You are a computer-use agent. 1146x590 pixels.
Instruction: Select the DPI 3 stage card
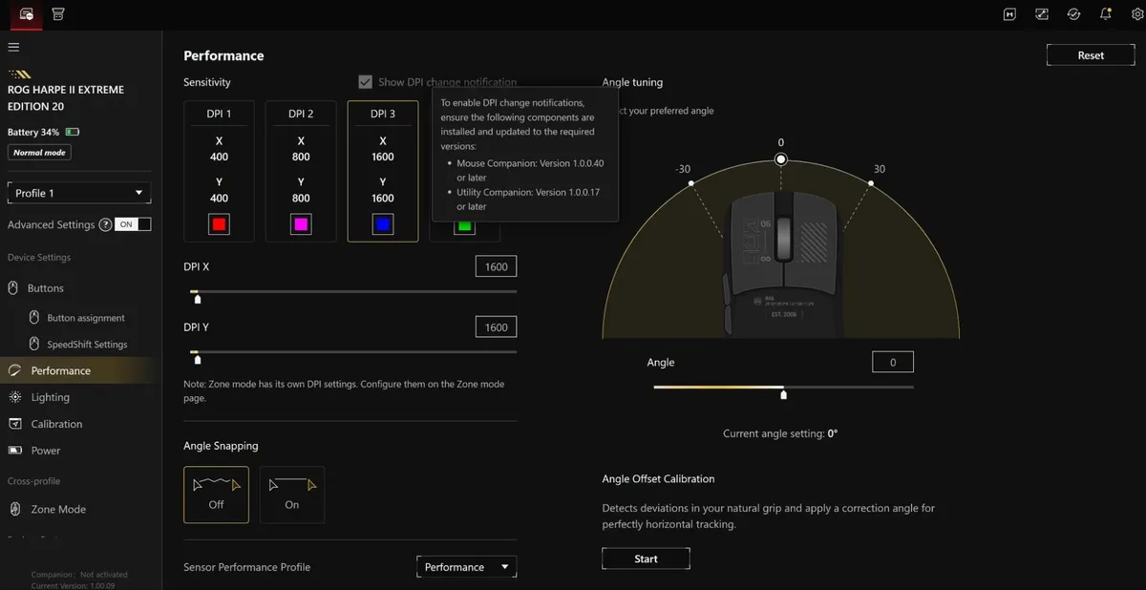(383, 171)
